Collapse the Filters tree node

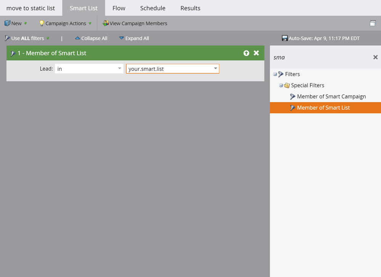[275, 74]
